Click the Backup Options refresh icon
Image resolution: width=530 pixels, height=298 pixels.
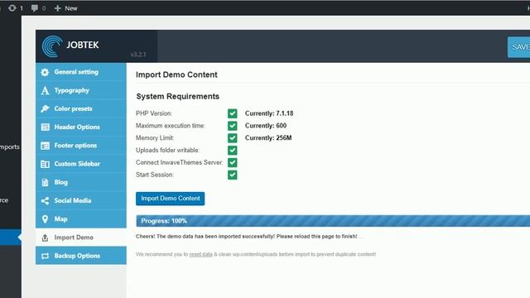tap(45, 256)
